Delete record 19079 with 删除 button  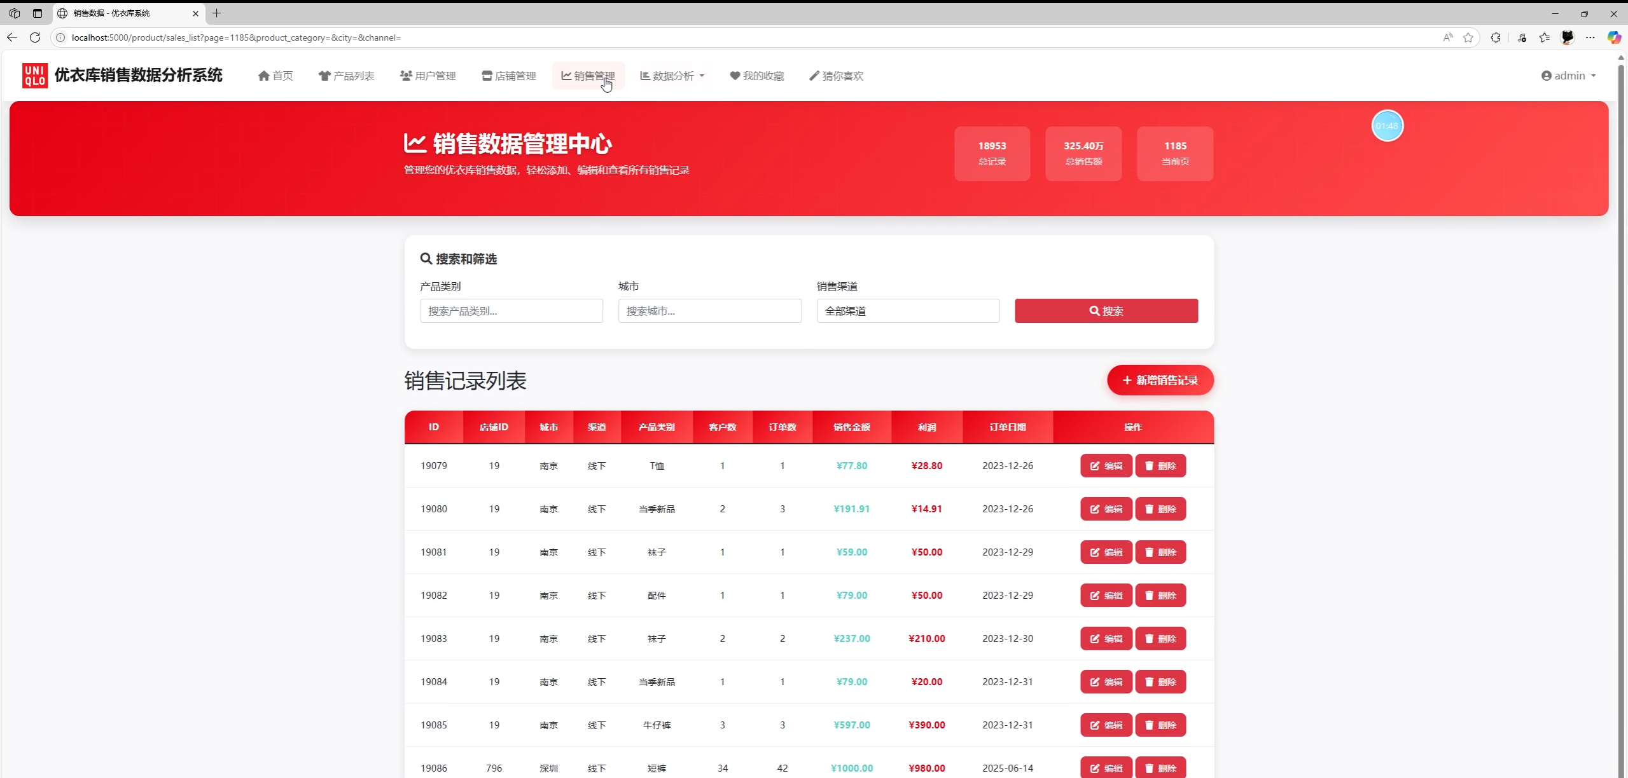point(1160,466)
